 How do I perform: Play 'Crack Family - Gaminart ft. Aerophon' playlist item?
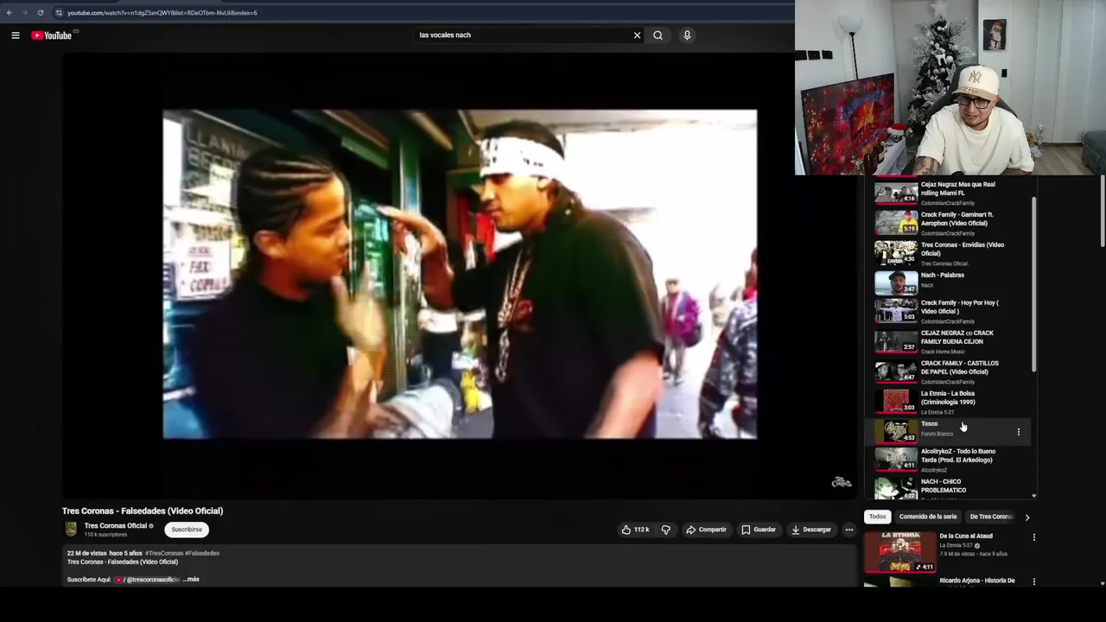point(950,223)
